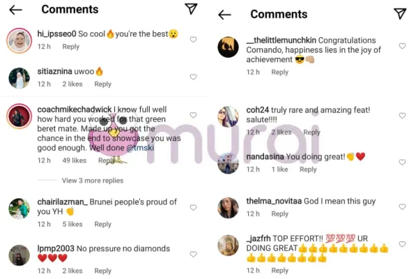This screenshot has width=418, height=279.
Task: Like coachmikechadwick's comment heart
Action: (193, 115)
